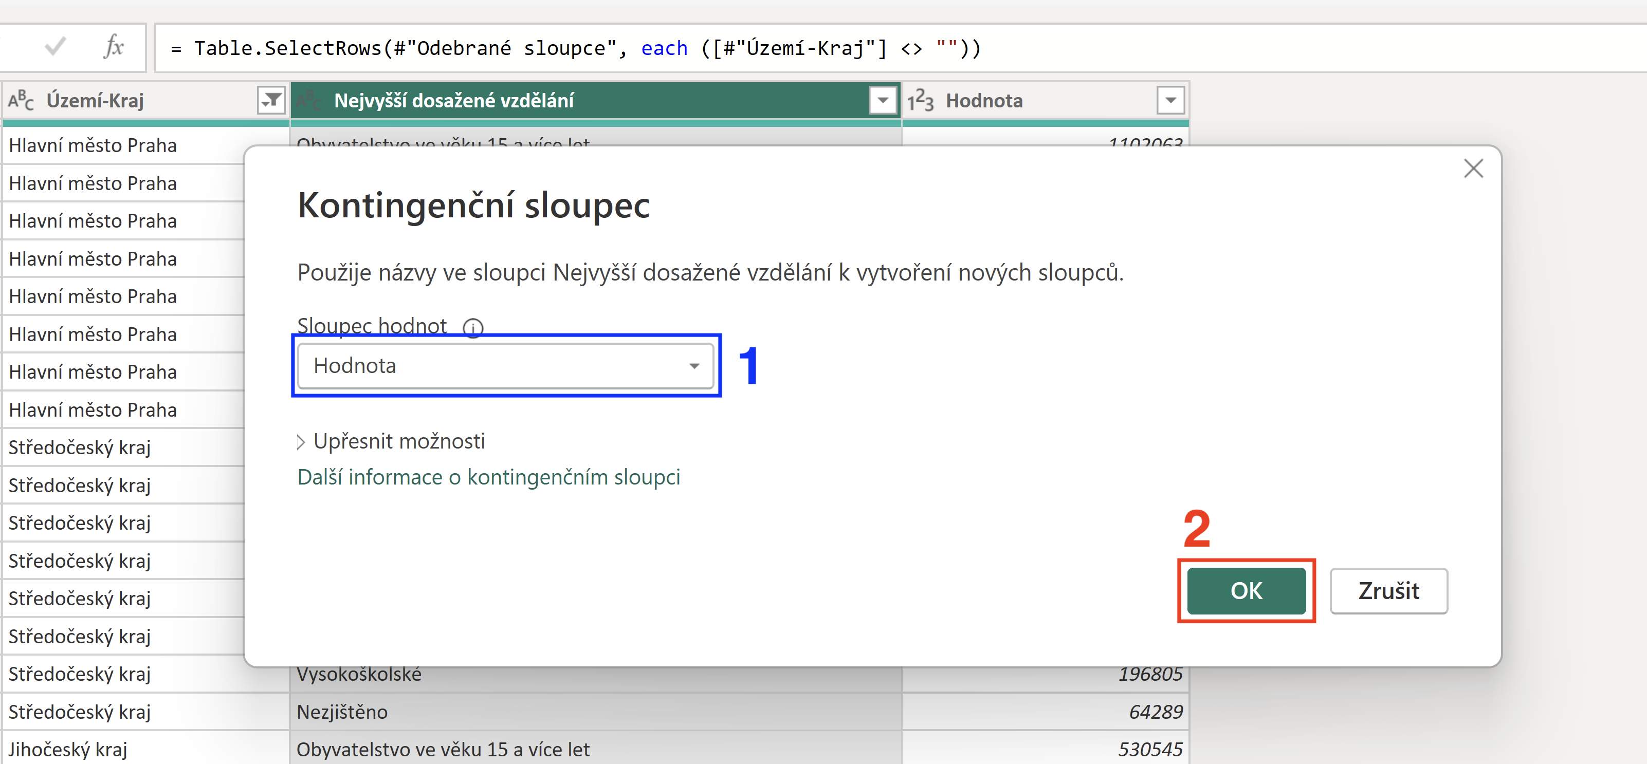Click the 123 data type icon of Hodnota
The image size is (1647, 764).
920,100
